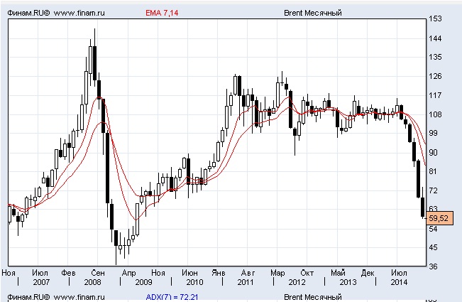Image resolution: width=462 pixels, height=302 pixels.
Task: Click the Мар month label on the time axis
Action: click(277, 273)
